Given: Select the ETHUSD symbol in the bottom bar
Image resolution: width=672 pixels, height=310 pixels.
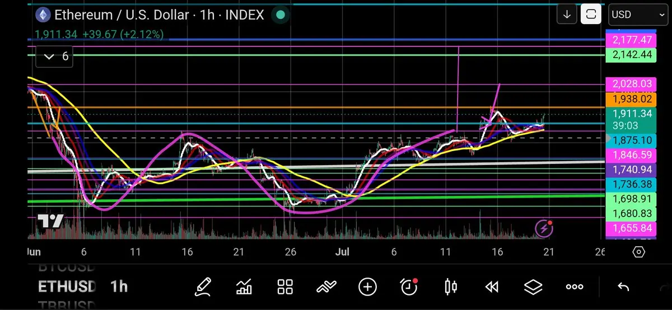Looking at the screenshot, I should pos(67,287).
